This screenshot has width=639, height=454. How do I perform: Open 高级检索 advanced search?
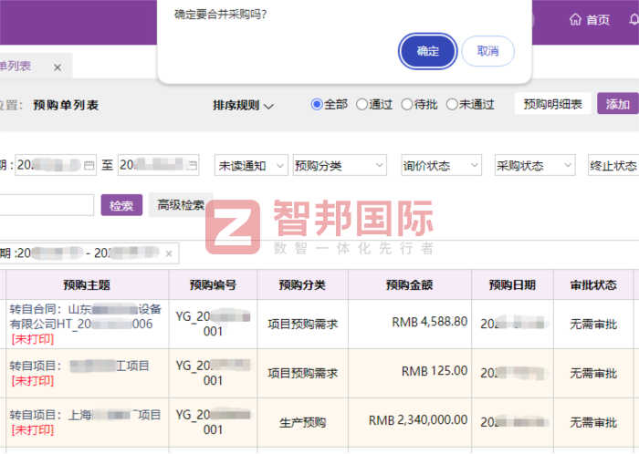tap(181, 204)
